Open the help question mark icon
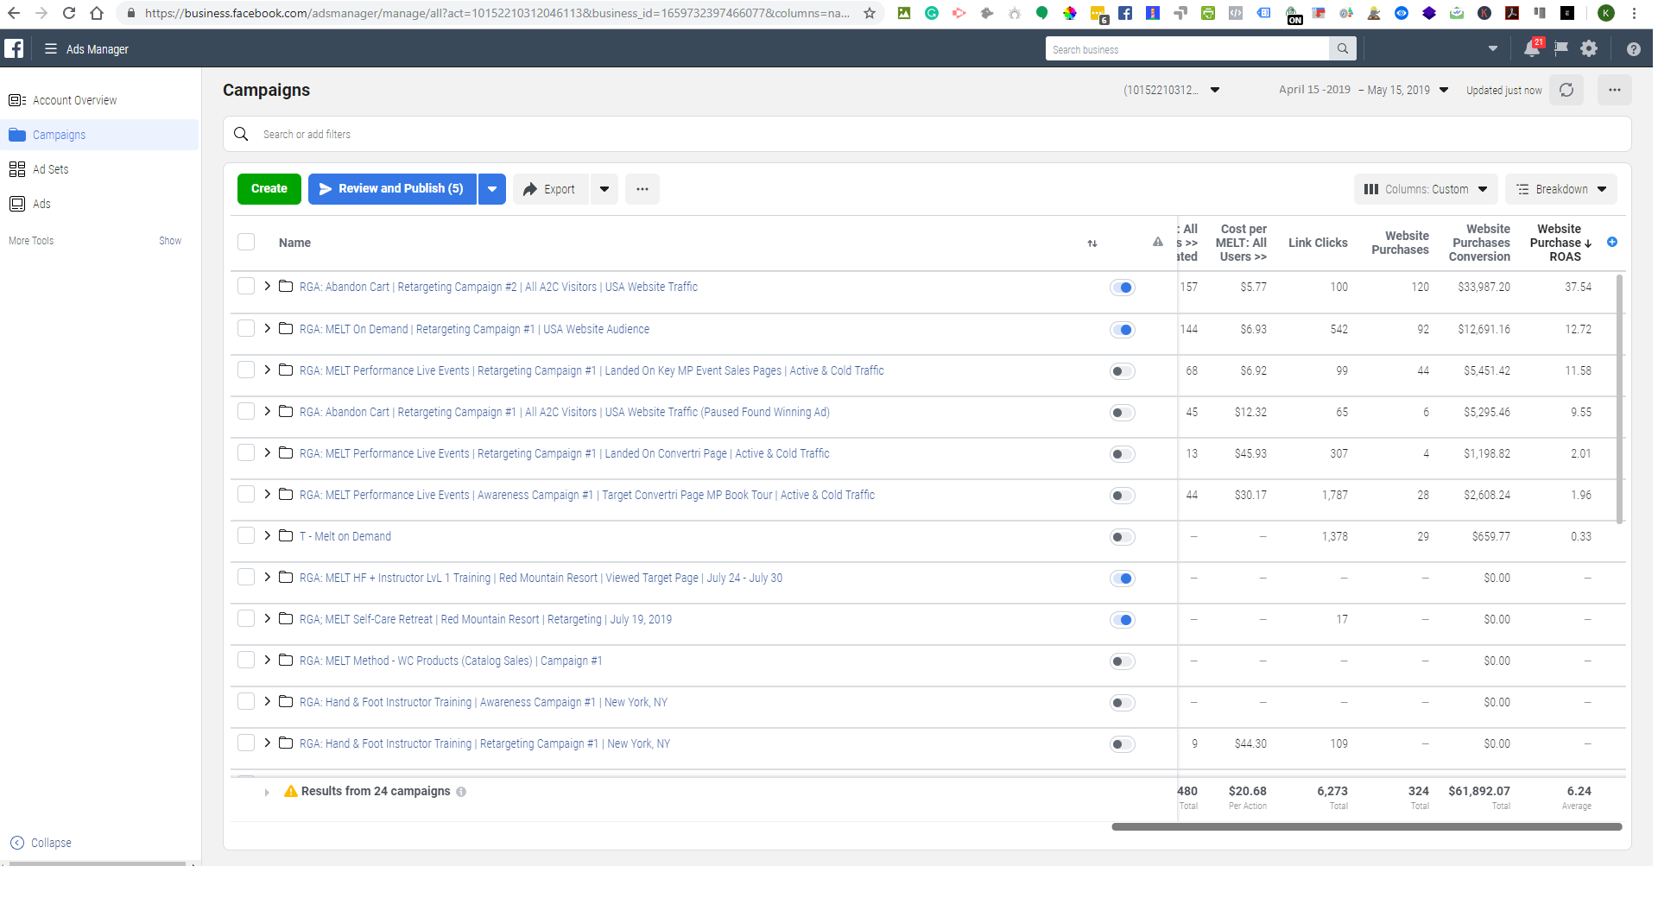Screen dimensions: 1658x898 click(x=1633, y=49)
